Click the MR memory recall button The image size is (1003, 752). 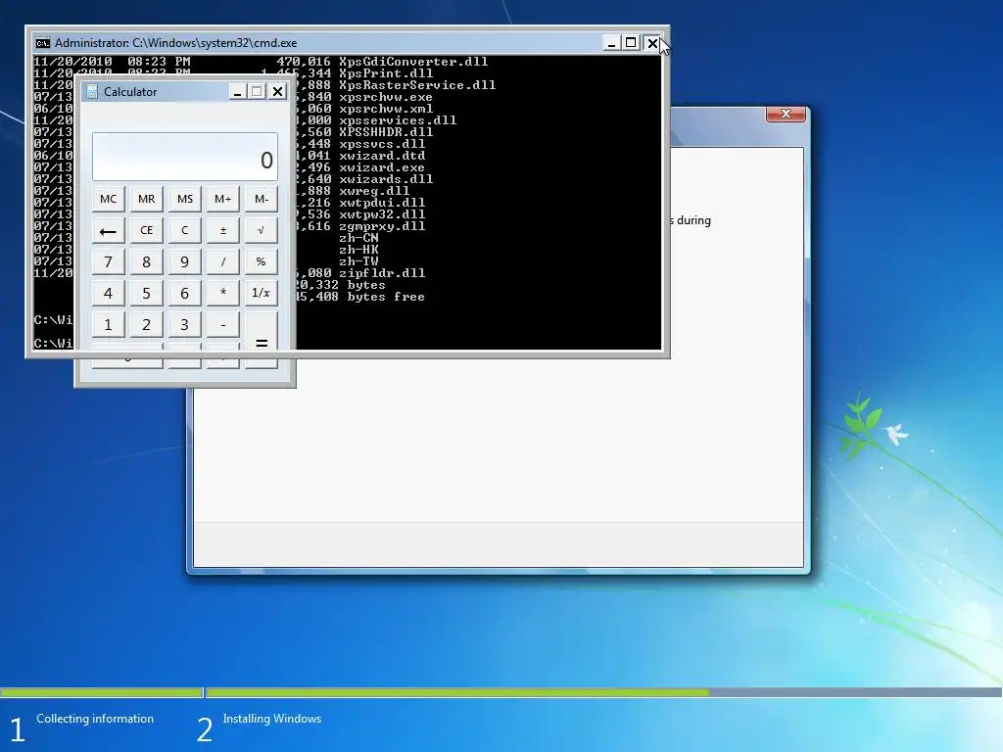147,199
